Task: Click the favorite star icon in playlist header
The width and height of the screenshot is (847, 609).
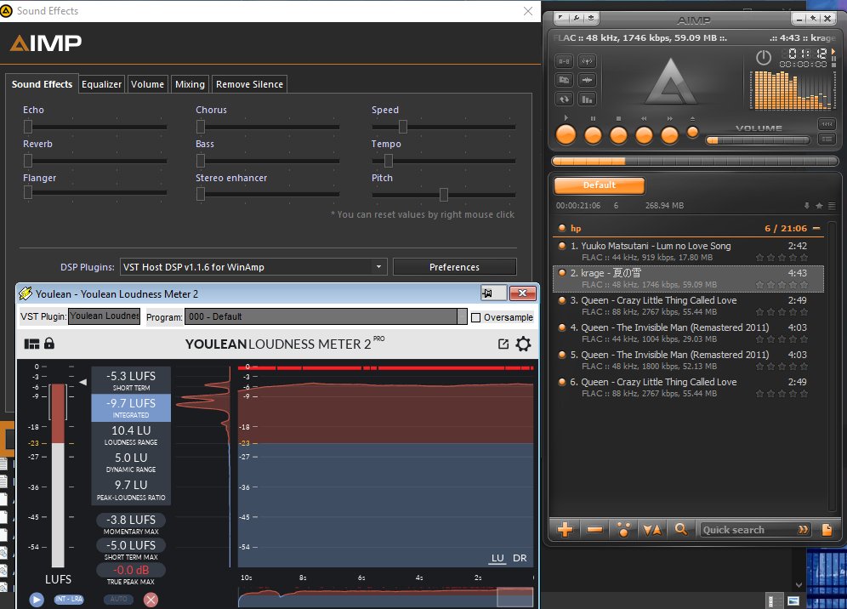Action: coord(819,206)
